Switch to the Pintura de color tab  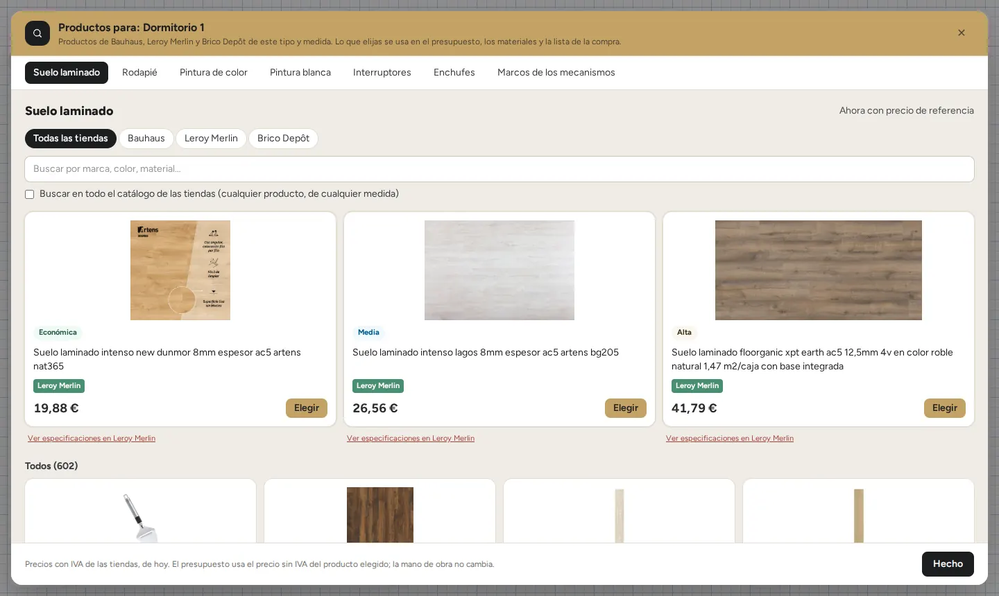pyautogui.click(x=214, y=73)
